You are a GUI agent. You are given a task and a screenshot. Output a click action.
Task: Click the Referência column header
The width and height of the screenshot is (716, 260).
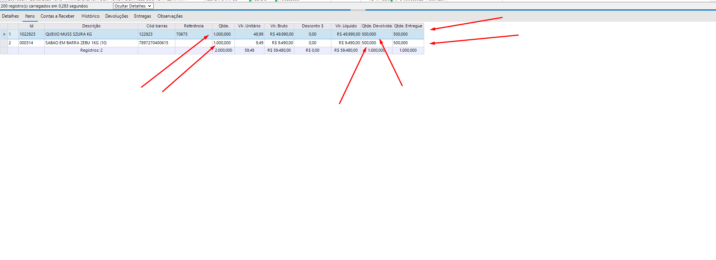tap(194, 26)
